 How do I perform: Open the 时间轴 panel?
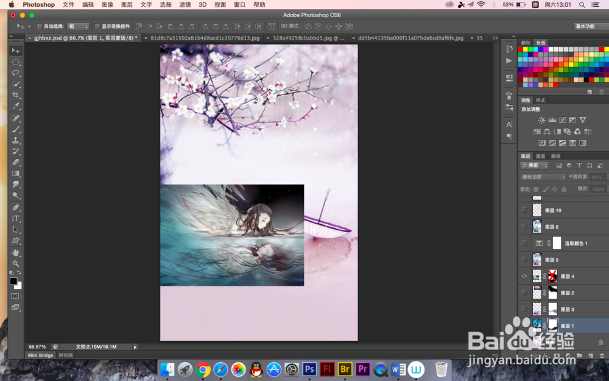coord(66,355)
